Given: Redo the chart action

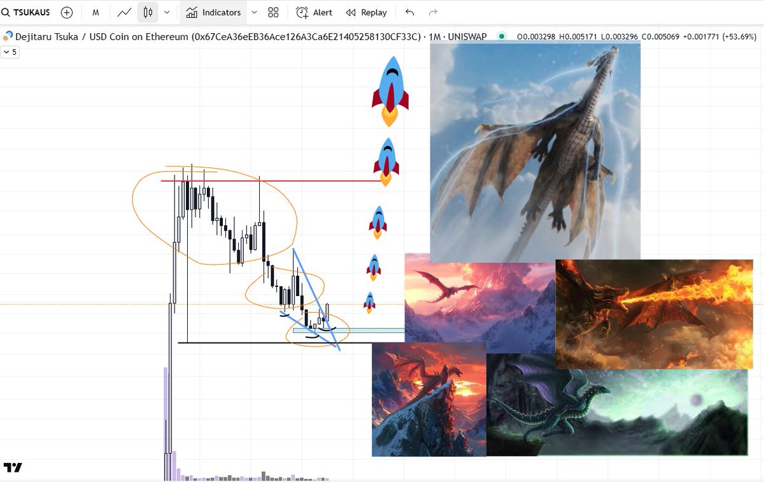Looking at the screenshot, I should pyautogui.click(x=433, y=12).
